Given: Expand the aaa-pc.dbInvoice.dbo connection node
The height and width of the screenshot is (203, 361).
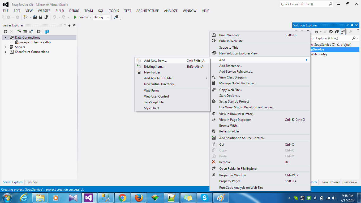Looking at the screenshot, I should point(11,42).
